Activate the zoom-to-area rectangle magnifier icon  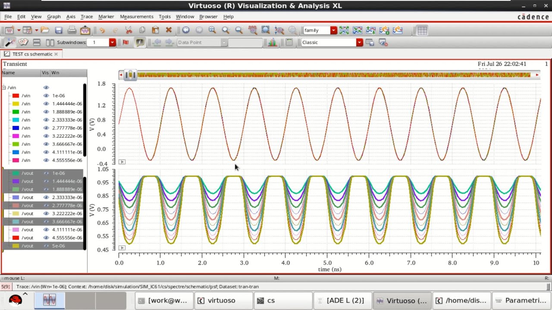266,30
